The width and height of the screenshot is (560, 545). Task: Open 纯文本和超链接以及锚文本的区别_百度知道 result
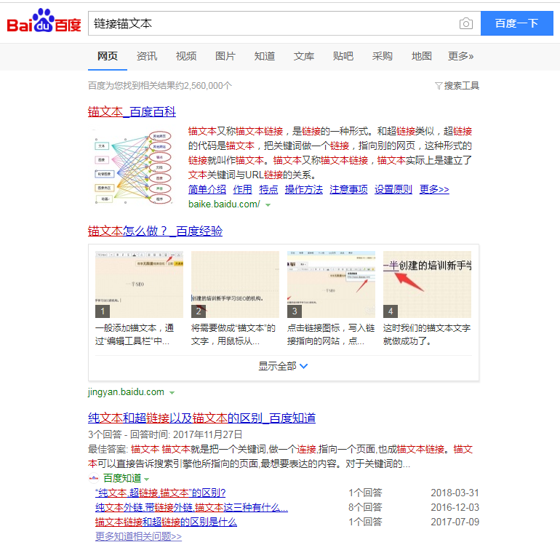(x=201, y=418)
